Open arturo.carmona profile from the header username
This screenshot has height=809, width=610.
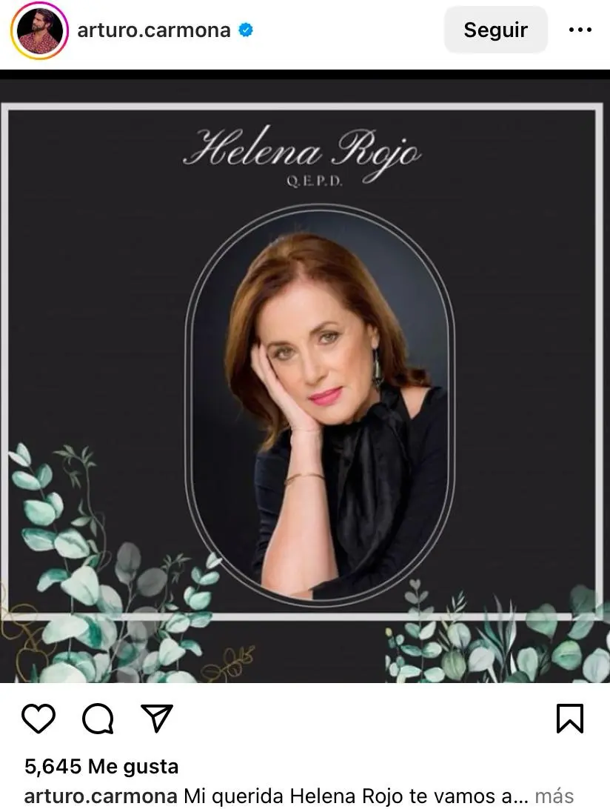(154, 30)
